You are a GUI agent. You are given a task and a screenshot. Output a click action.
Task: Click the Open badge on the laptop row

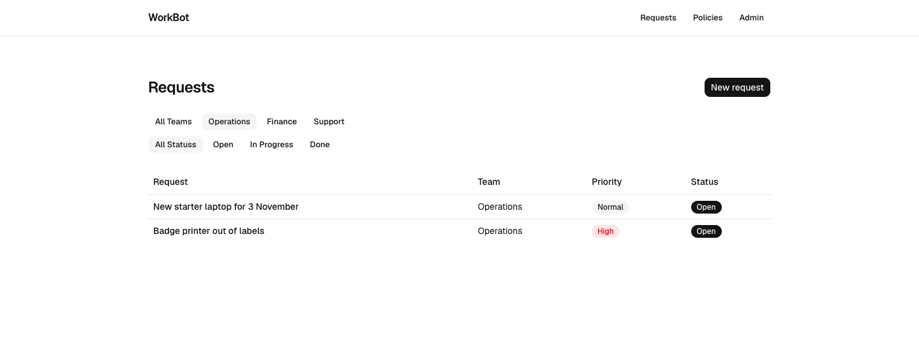point(706,207)
